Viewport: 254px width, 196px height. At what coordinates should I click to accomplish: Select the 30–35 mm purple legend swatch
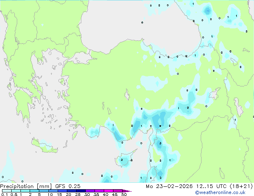click(90, 191)
